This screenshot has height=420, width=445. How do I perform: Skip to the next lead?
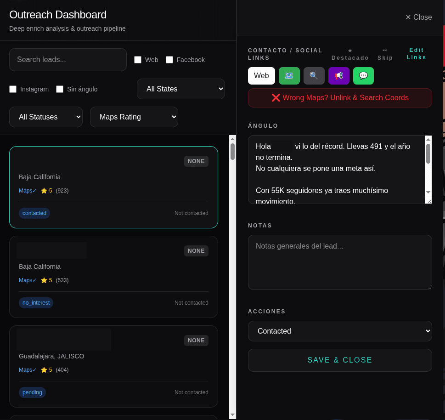(x=385, y=54)
